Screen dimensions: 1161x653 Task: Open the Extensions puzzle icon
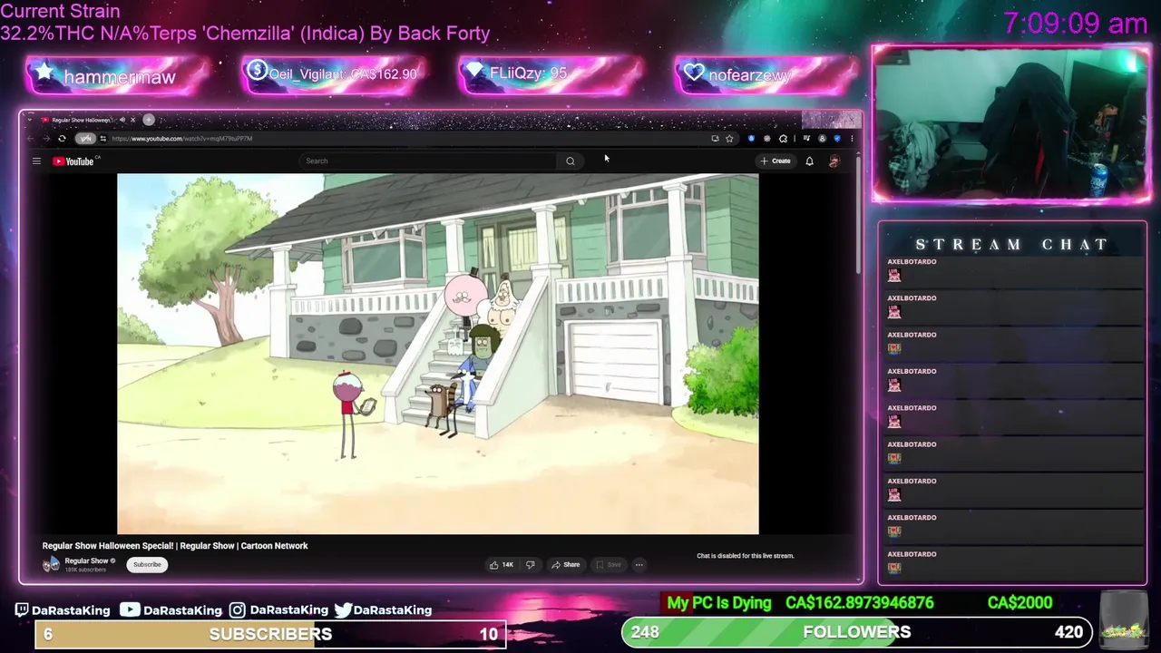[x=784, y=139]
